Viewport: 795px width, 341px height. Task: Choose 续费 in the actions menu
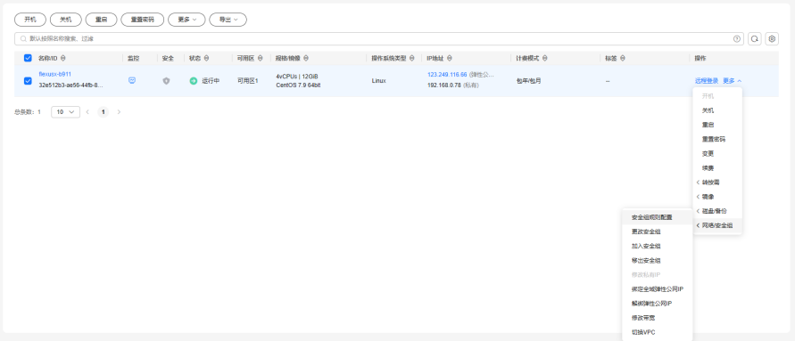[x=717, y=168]
